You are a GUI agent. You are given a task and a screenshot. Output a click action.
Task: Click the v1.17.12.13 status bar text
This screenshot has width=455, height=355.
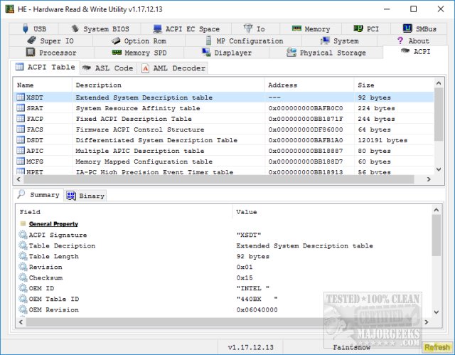tap(250, 347)
